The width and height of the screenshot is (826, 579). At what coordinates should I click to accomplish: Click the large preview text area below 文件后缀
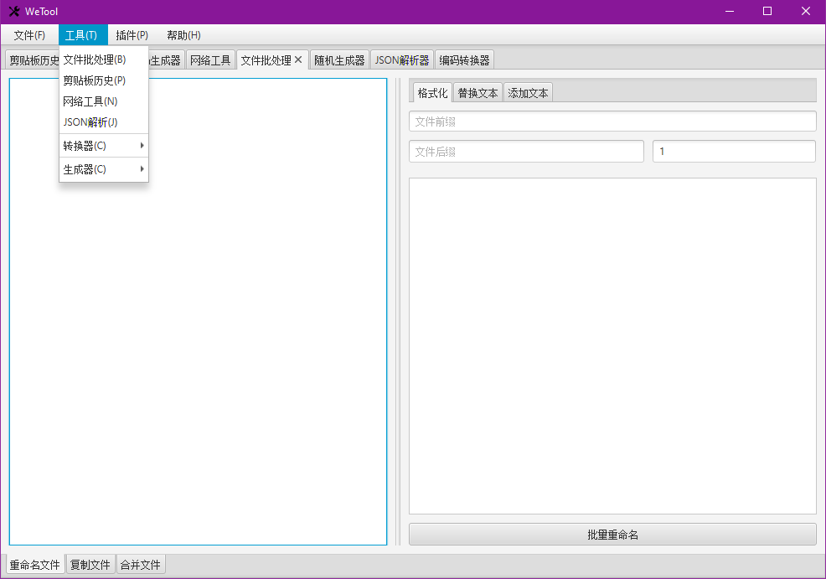tap(612, 345)
